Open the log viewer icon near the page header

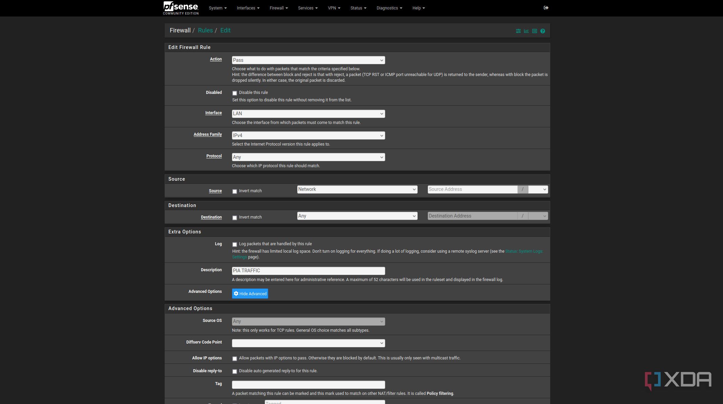click(534, 31)
